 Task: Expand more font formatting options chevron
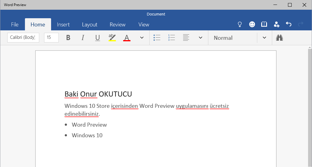(142, 38)
